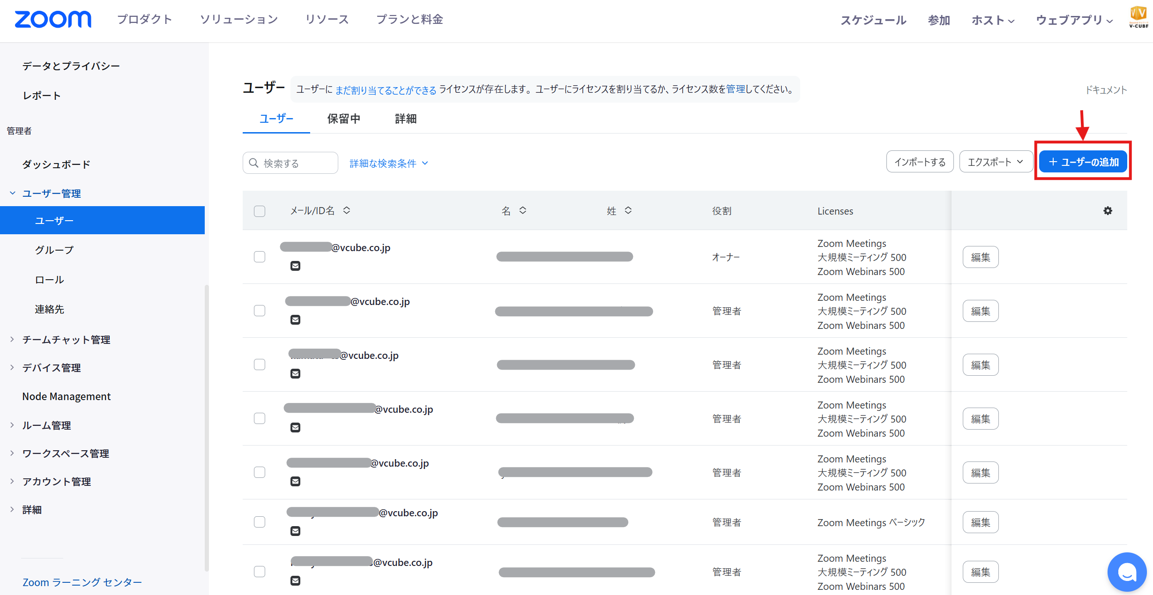Sort by メール/ID名 column

(347, 210)
